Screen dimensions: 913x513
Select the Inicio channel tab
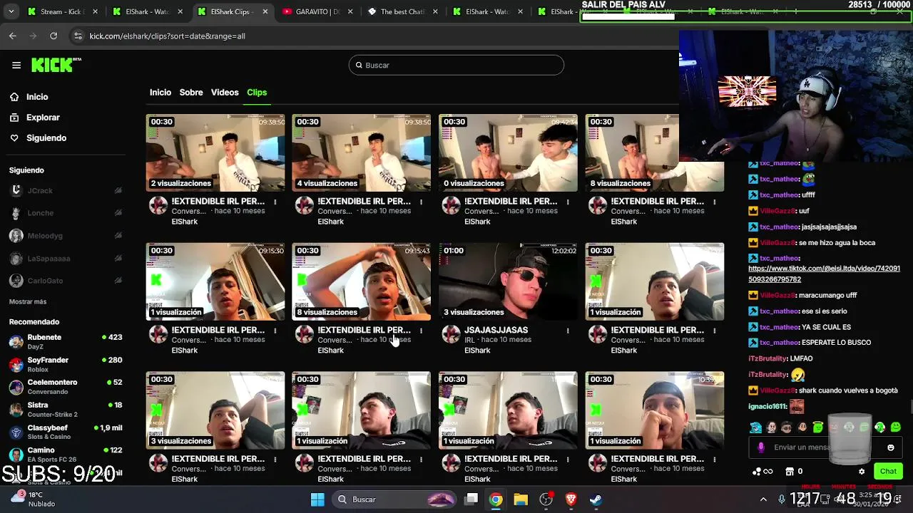click(x=160, y=93)
